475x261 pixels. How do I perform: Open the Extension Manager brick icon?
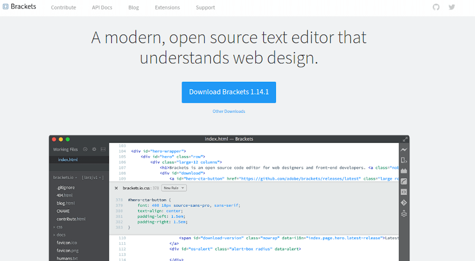[404, 171]
